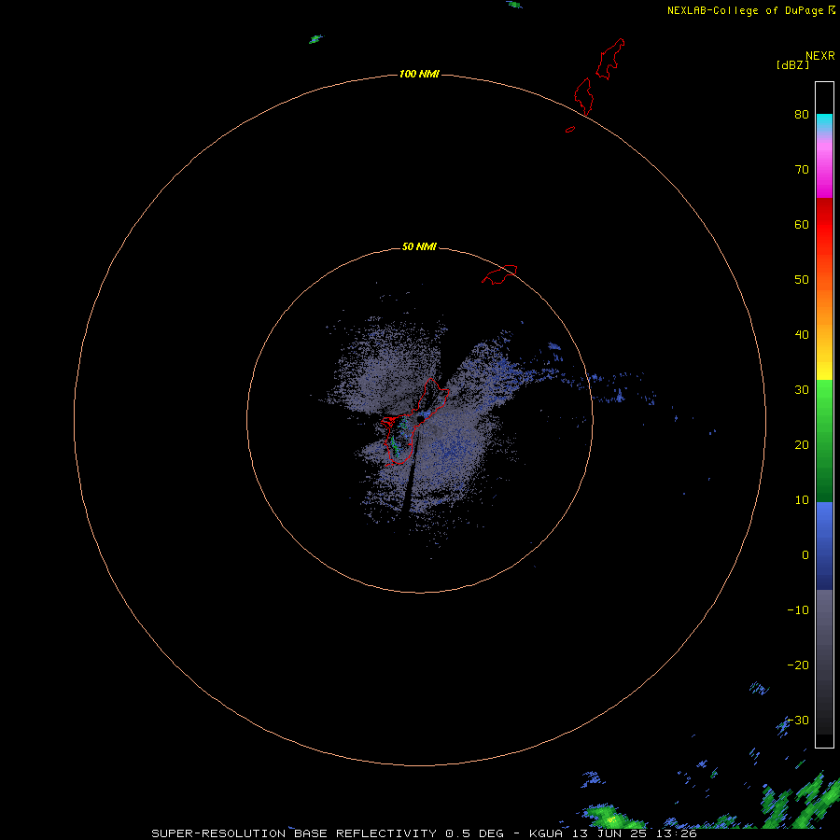Click the Tinian island outline near the 100 NMI ring
This screenshot has height=840, width=840.
tap(584, 97)
